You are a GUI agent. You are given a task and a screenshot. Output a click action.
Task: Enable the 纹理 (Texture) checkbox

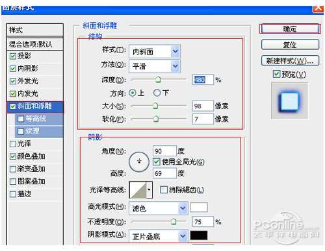21,131
